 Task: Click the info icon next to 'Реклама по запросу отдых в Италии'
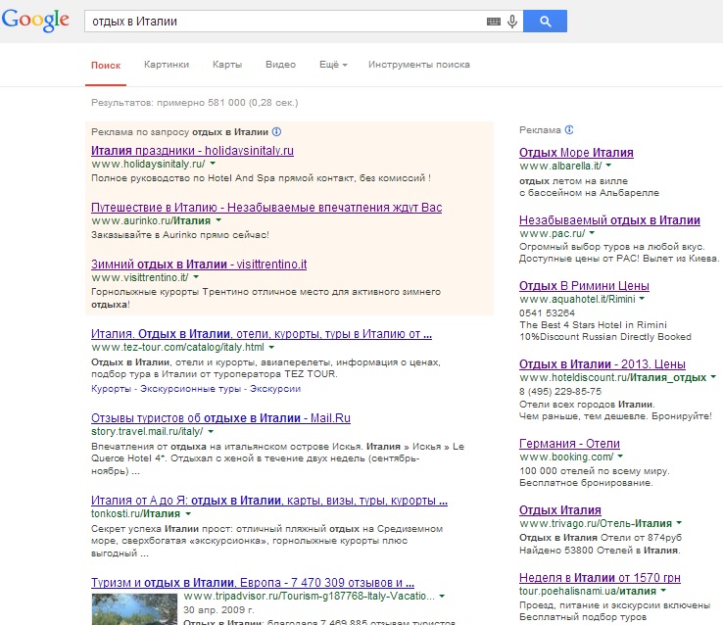pos(276,132)
